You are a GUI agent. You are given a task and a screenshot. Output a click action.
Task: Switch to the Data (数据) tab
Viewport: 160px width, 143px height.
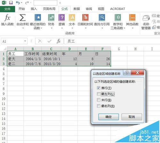(x=76, y=9)
